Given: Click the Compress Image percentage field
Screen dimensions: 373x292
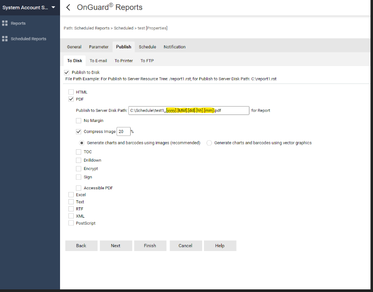Looking at the screenshot, I should click(x=124, y=132).
